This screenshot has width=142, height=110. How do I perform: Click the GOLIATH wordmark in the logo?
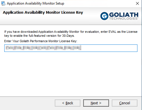pos(124,15)
